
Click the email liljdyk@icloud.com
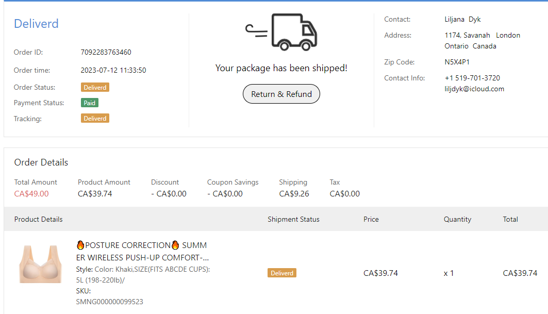(474, 89)
